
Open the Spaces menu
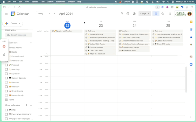[35, 2]
